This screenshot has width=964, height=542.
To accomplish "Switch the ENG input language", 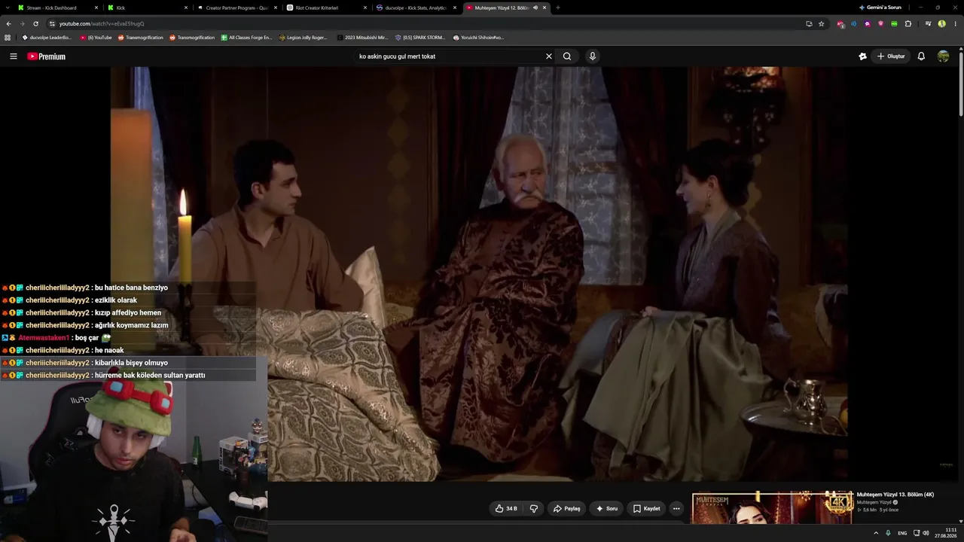I will pos(902,533).
